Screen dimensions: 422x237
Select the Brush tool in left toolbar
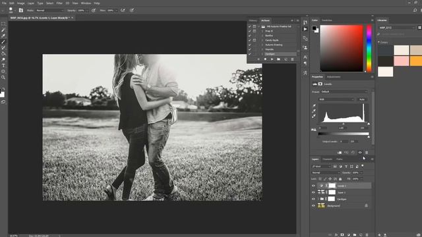click(x=3, y=41)
